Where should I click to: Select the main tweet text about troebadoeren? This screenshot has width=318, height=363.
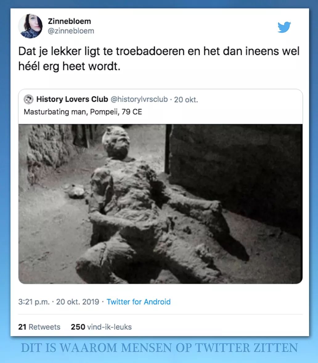tap(159, 59)
